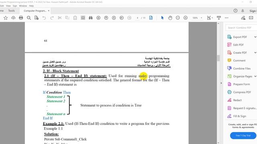Image resolution: width=257 pixels, height=144 pixels.
Task: Send file by email envelope icon
Action: [x=251, y=18]
